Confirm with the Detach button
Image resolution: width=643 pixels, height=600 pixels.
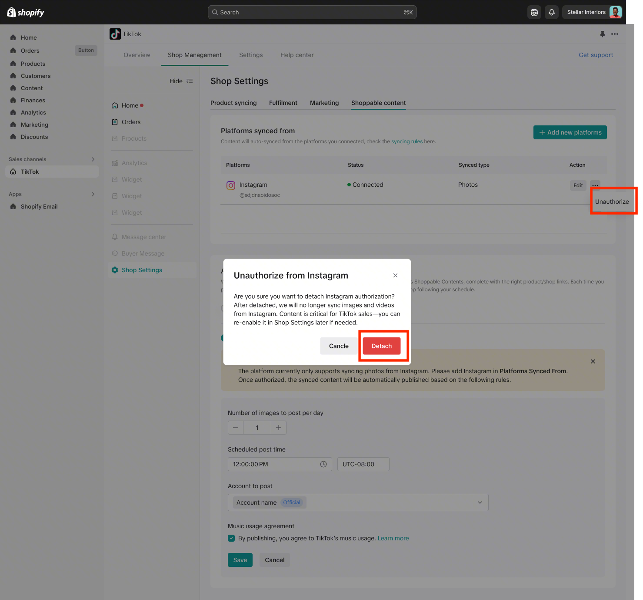382,346
